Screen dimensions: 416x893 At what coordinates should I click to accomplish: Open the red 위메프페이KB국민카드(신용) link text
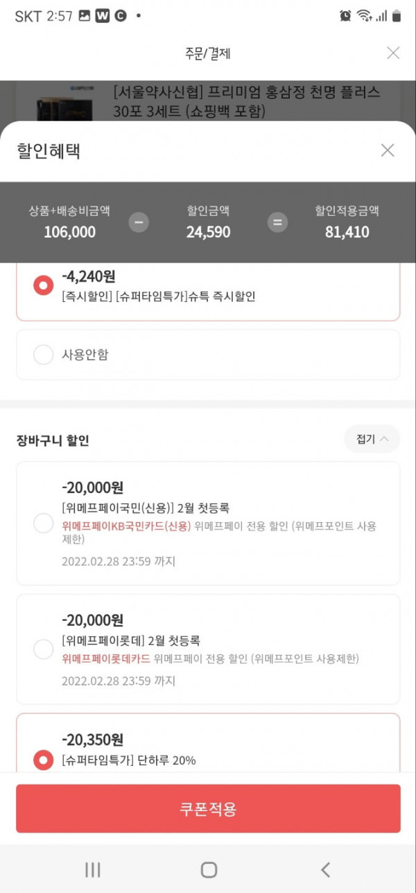(126, 526)
